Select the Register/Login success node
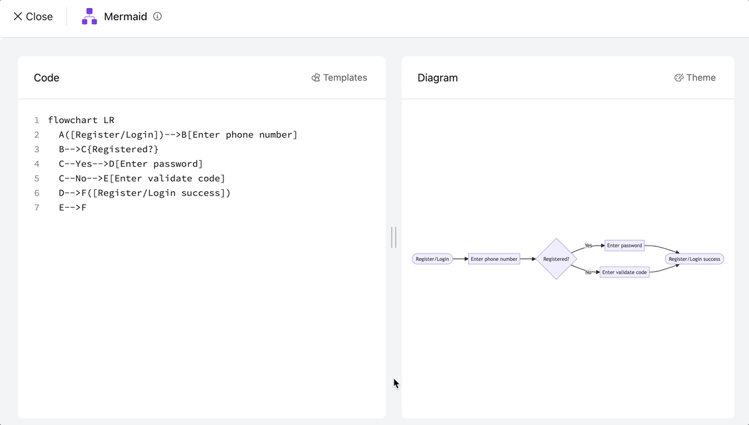Image resolution: width=749 pixels, height=425 pixels. [694, 259]
